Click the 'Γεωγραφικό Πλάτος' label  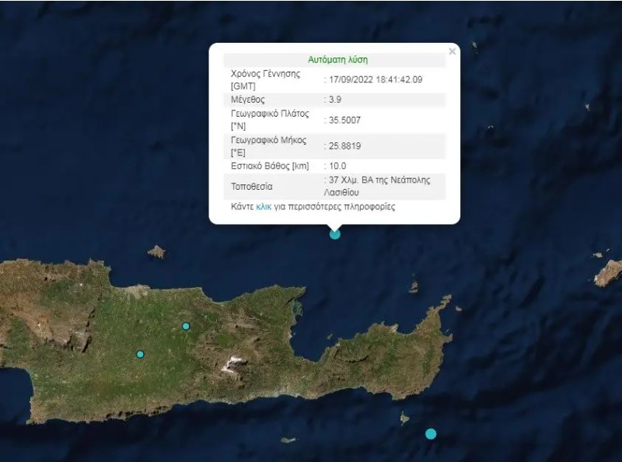[270, 114]
